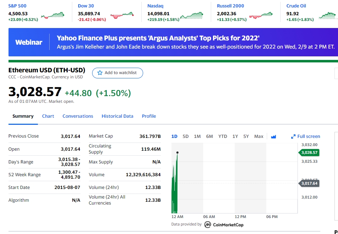The image size is (338, 234).
Task: Open the Conversations tab
Action: (78, 116)
